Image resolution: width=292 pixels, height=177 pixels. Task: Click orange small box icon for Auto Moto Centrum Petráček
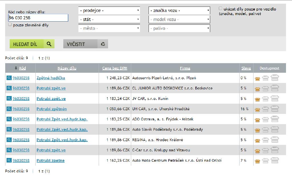(257, 161)
